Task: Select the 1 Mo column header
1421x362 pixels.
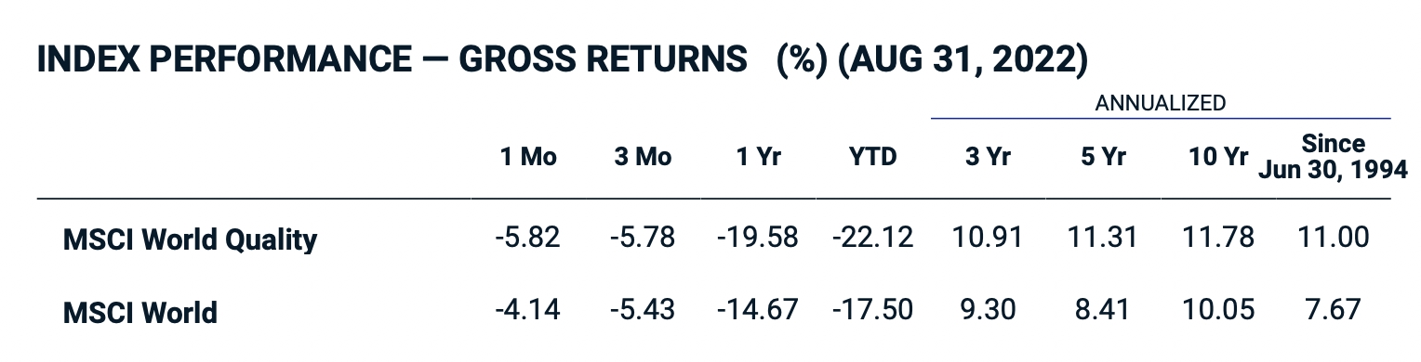Action: point(528,157)
